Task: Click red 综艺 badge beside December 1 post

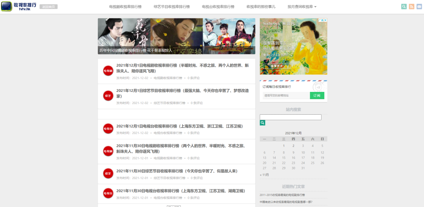Action: 108,96
